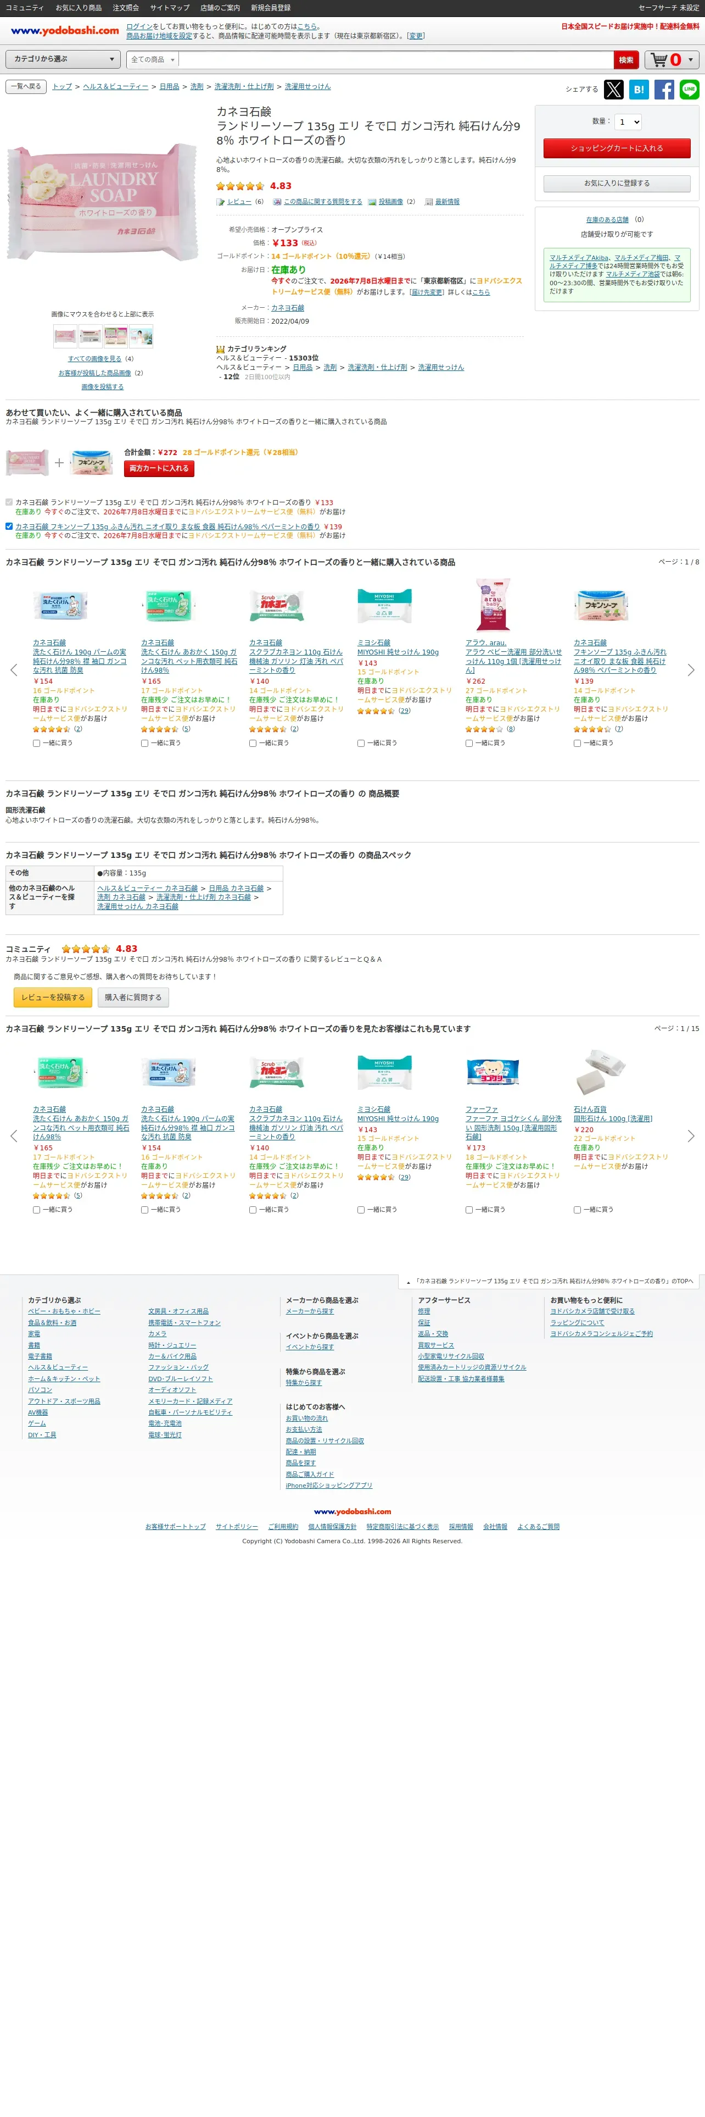Screen dimensions: 705x2117
Task: Expand the 全ての商品 search category dropdown
Action: pyautogui.click(x=153, y=60)
